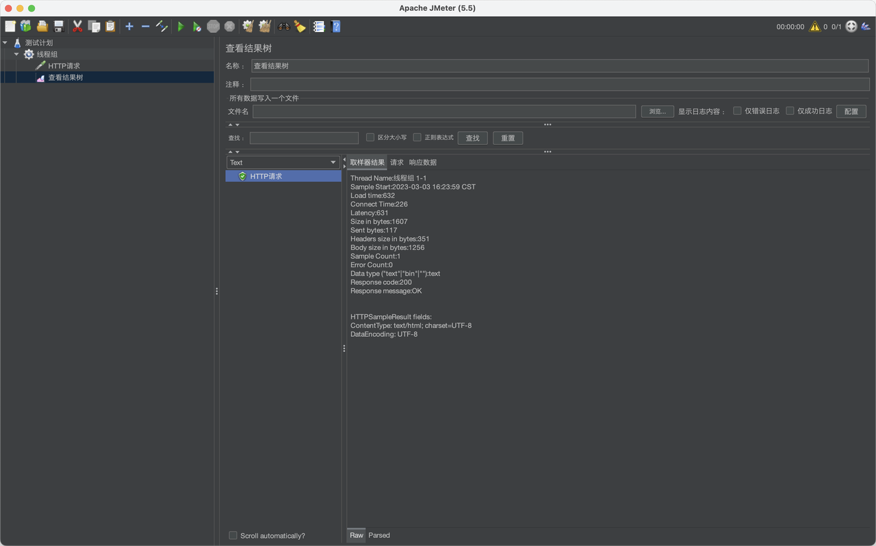This screenshot has height=546, width=876.
Task: Click the binoculars Search icon
Action: click(x=284, y=27)
